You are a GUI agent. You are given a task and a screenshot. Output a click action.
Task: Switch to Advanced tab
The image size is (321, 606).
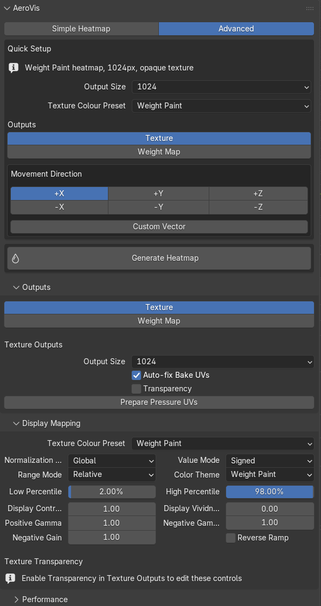pos(236,29)
